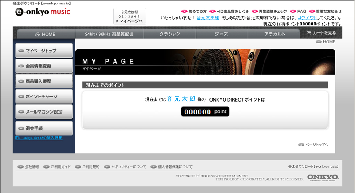355x193 pixels.
Task: Open マイページトップ in the sidebar
Action: pos(44,51)
